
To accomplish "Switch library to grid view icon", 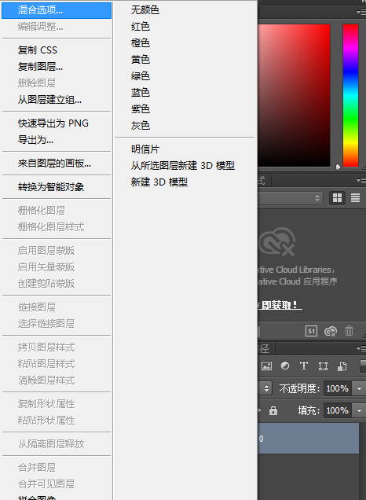I will pyautogui.click(x=337, y=197).
